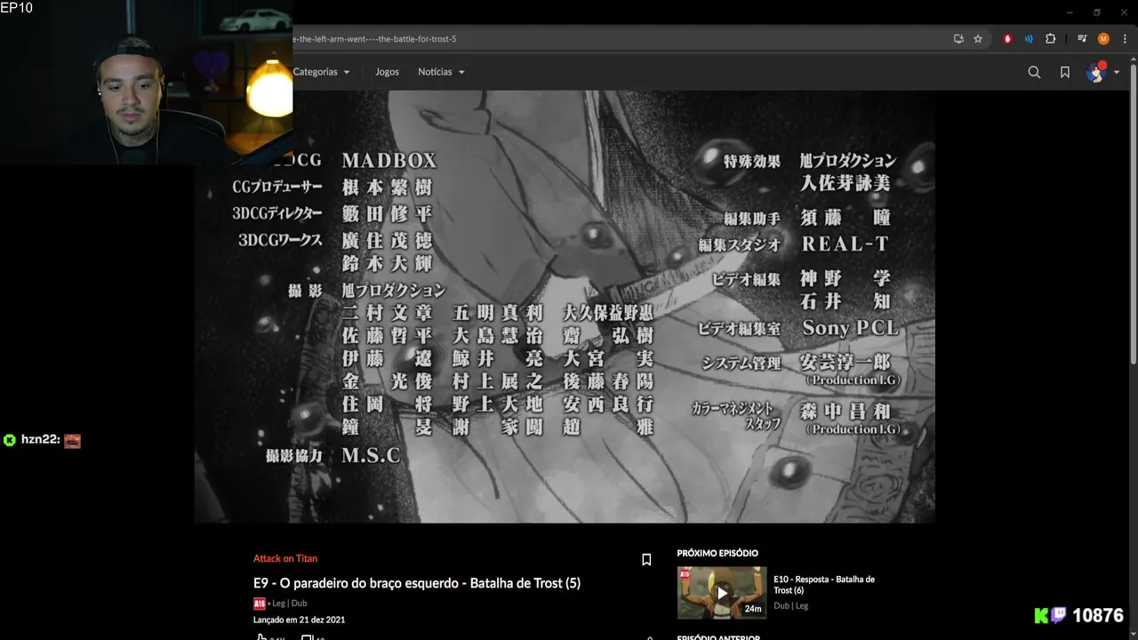Open the Attack on Titan series link

tap(285, 558)
